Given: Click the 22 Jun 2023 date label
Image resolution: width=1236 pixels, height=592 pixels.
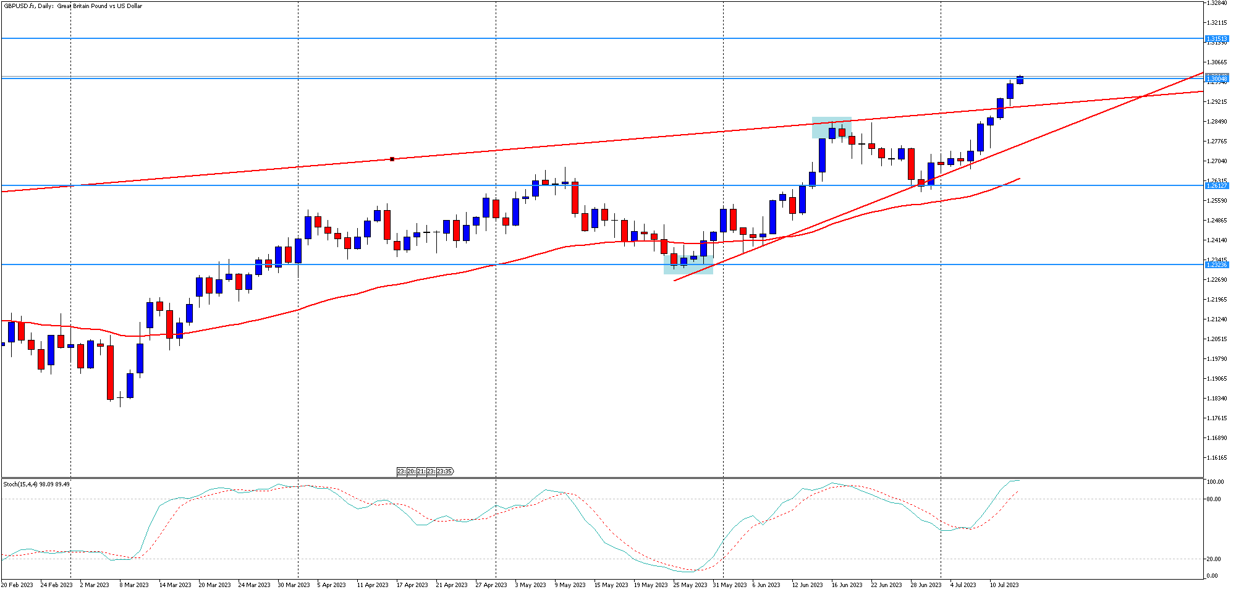Looking at the screenshot, I should (x=887, y=585).
